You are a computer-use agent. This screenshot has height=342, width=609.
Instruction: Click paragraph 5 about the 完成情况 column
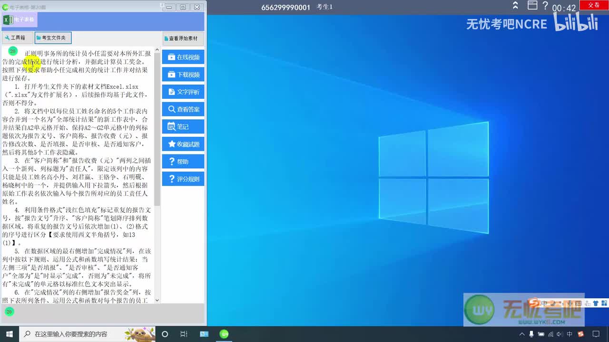(77, 267)
